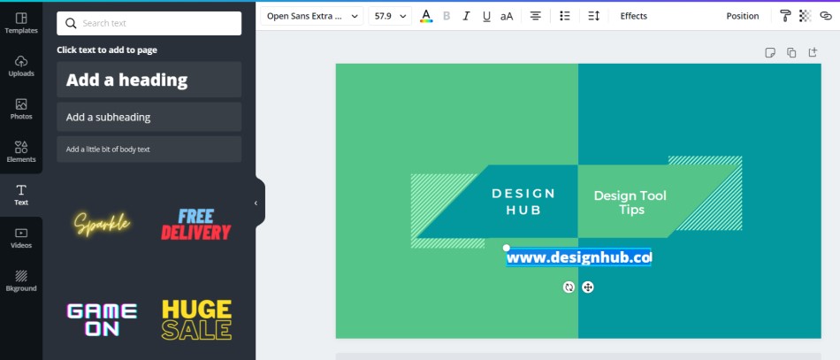Open the Templates sidebar tab
The image size is (840, 360).
(x=21, y=23)
